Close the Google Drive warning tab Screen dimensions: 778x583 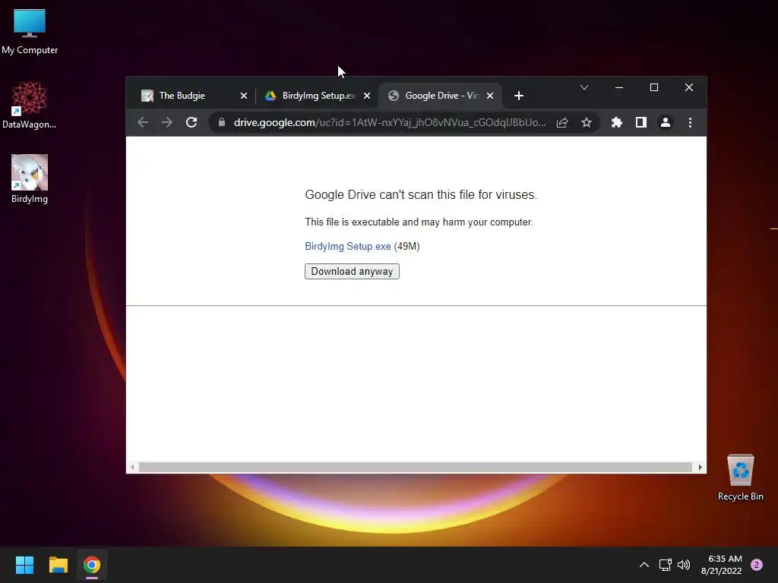490,96
